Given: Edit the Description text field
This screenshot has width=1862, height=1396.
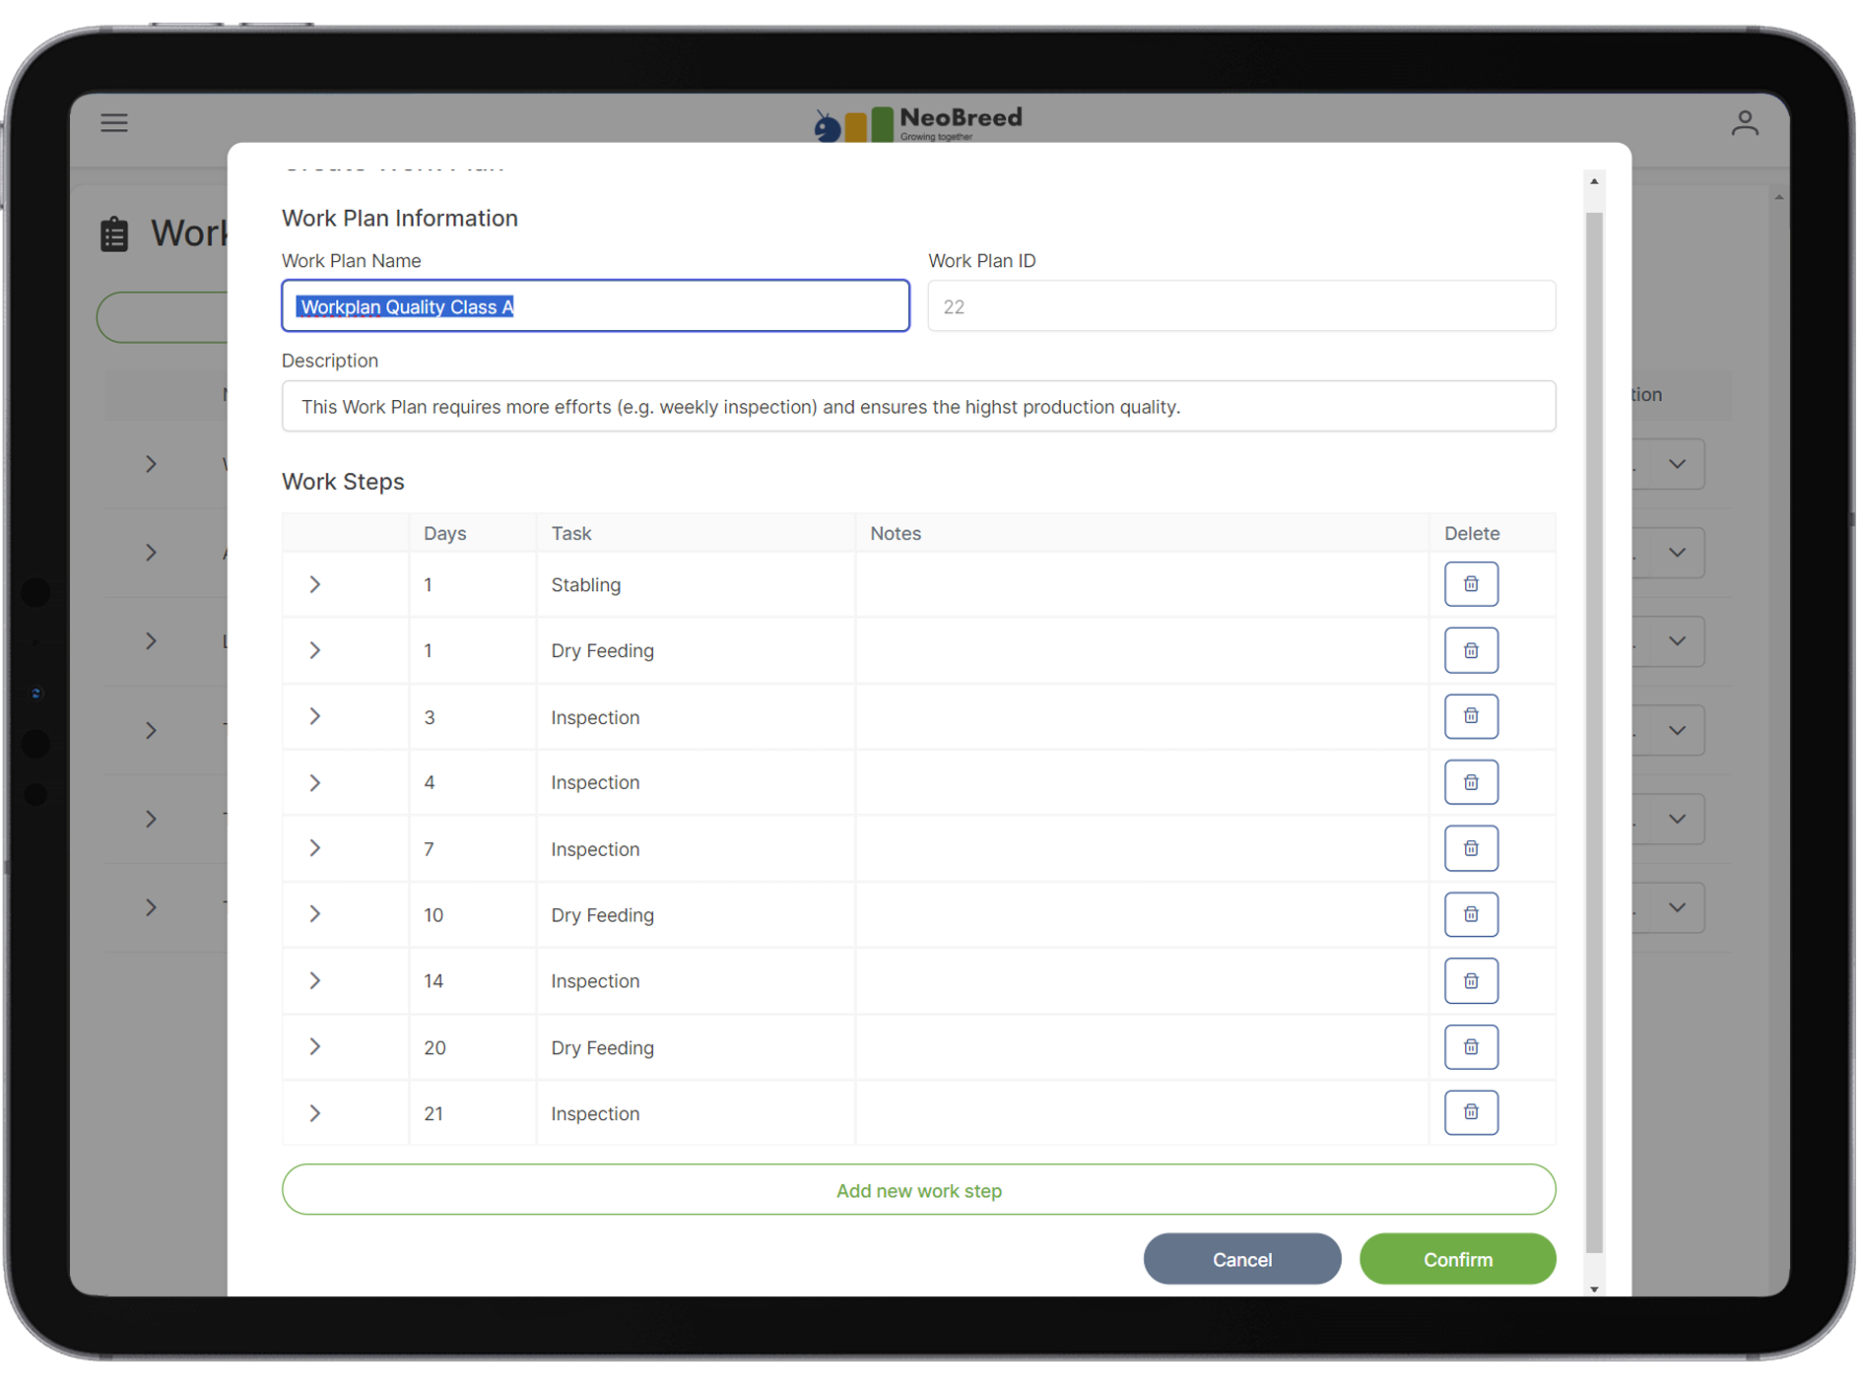Looking at the screenshot, I should (x=918, y=407).
